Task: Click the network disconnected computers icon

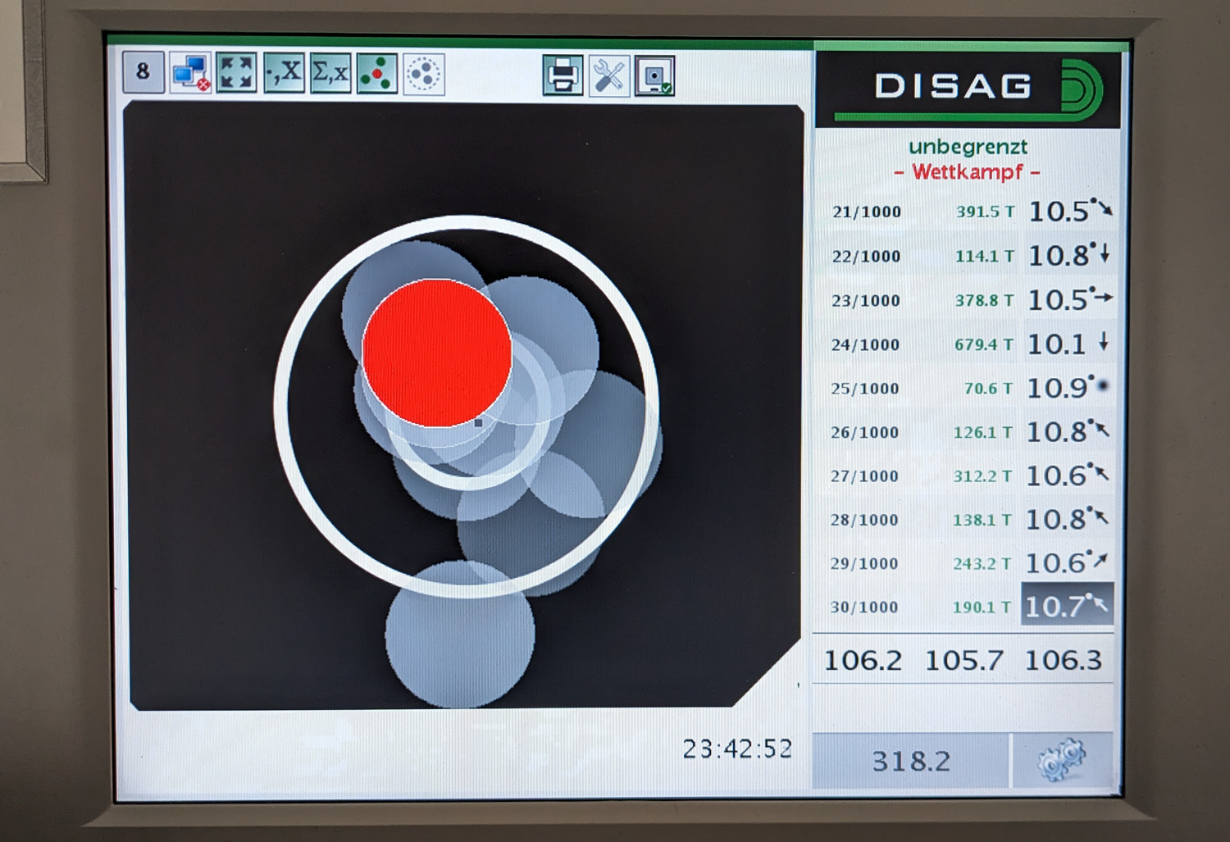Action: tap(190, 73)
